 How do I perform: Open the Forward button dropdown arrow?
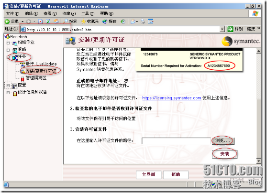pos(34,21)
